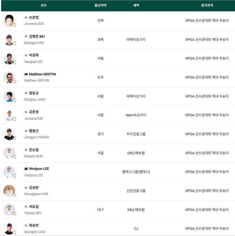
Task: Click Australian flag beside Wonjoon LEE name
Action: point(26,169)
